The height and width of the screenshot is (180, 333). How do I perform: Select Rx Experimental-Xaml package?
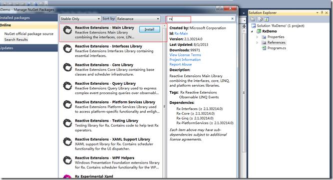[111, 176]
